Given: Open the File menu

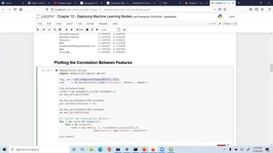Looking at the screenshot, I should click(40, 24).
